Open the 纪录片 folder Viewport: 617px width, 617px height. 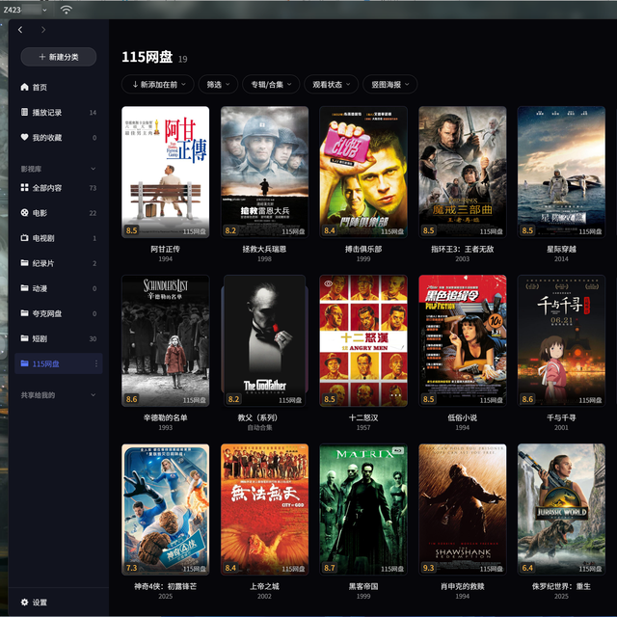pyautogui.click(x=58, y=263)
